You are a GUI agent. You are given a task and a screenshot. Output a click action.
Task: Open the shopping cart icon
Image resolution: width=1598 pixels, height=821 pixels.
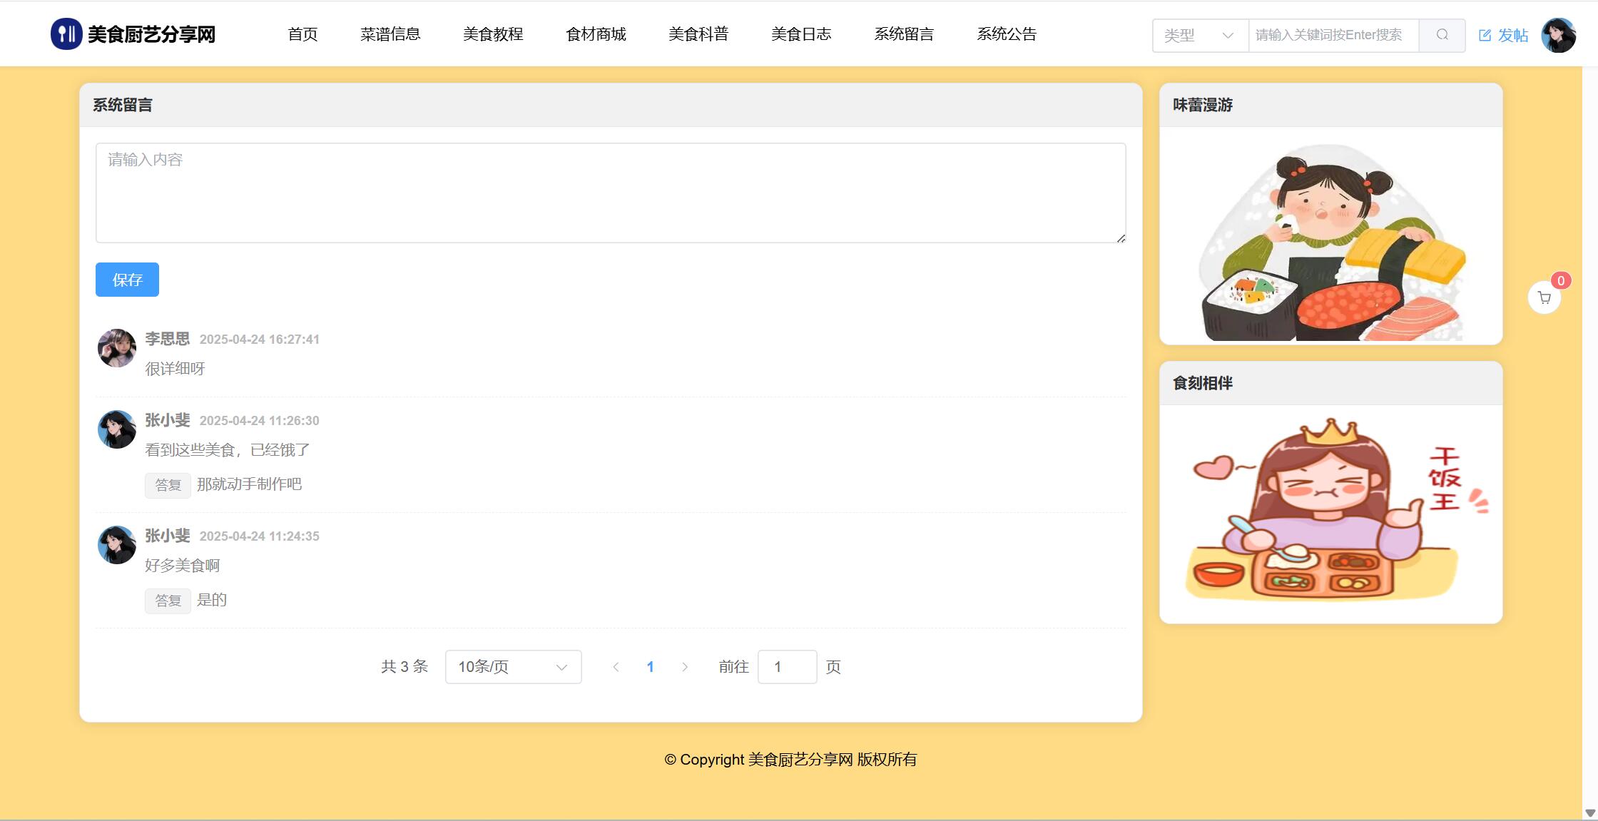1544,298
